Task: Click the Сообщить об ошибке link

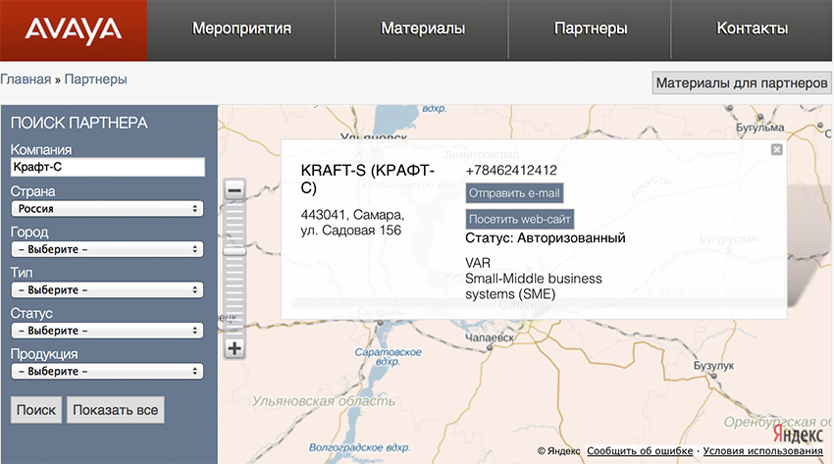Action: 640,450
